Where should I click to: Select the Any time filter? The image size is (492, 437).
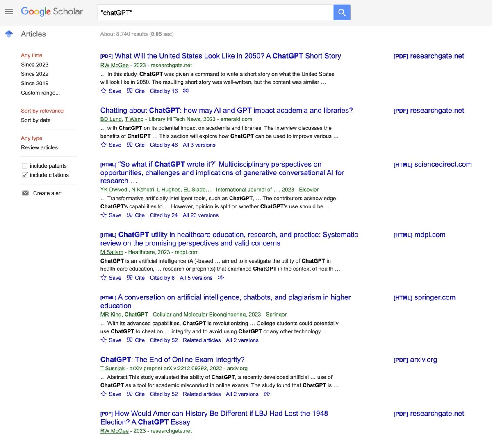(32, 55)
